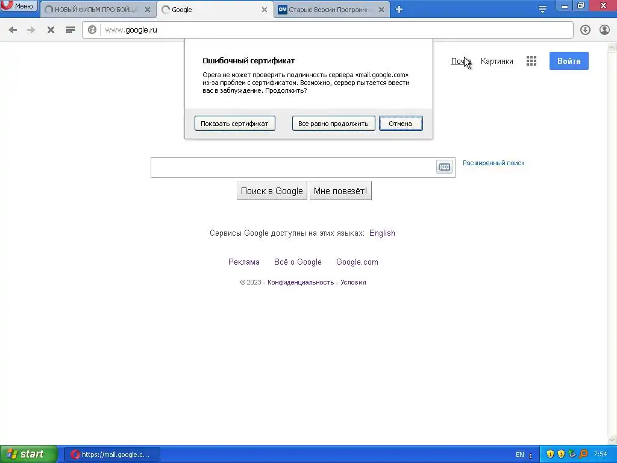Click the first yellow security shield tray icon
This screenshot has width=617, height=463.
(550, 455)
